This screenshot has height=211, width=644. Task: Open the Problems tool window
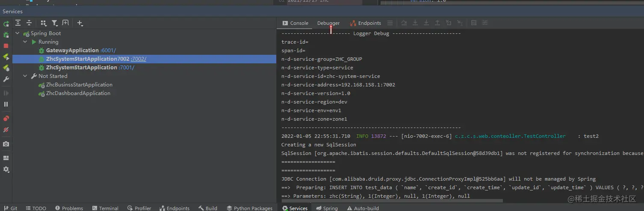[68, 208]
